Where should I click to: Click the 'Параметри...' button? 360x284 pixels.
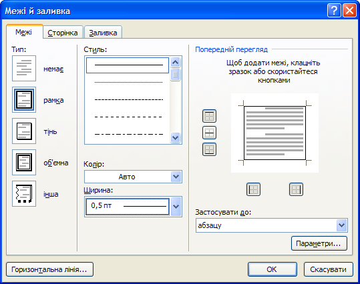319,243
